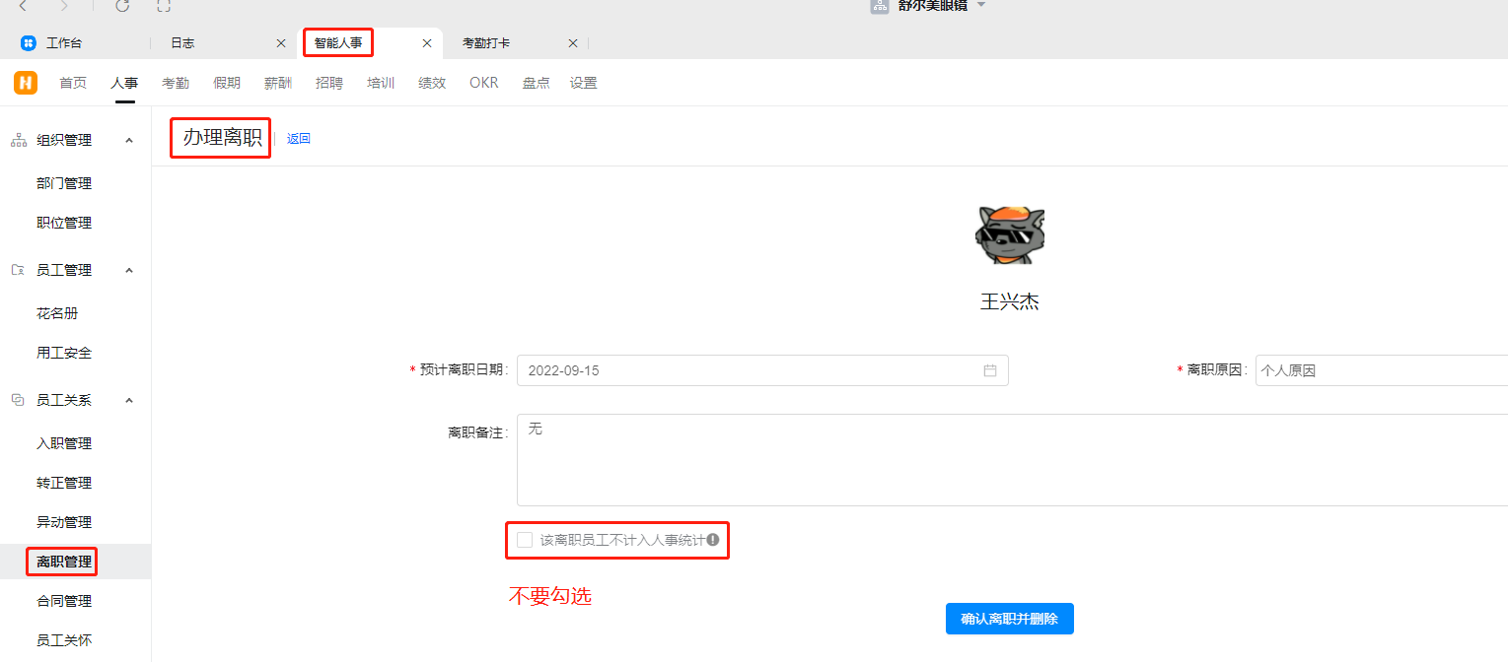Check 该离职员工不计入人事统计 checkbox
Viewport: 1508px width, 662px height.
[525, 540]
